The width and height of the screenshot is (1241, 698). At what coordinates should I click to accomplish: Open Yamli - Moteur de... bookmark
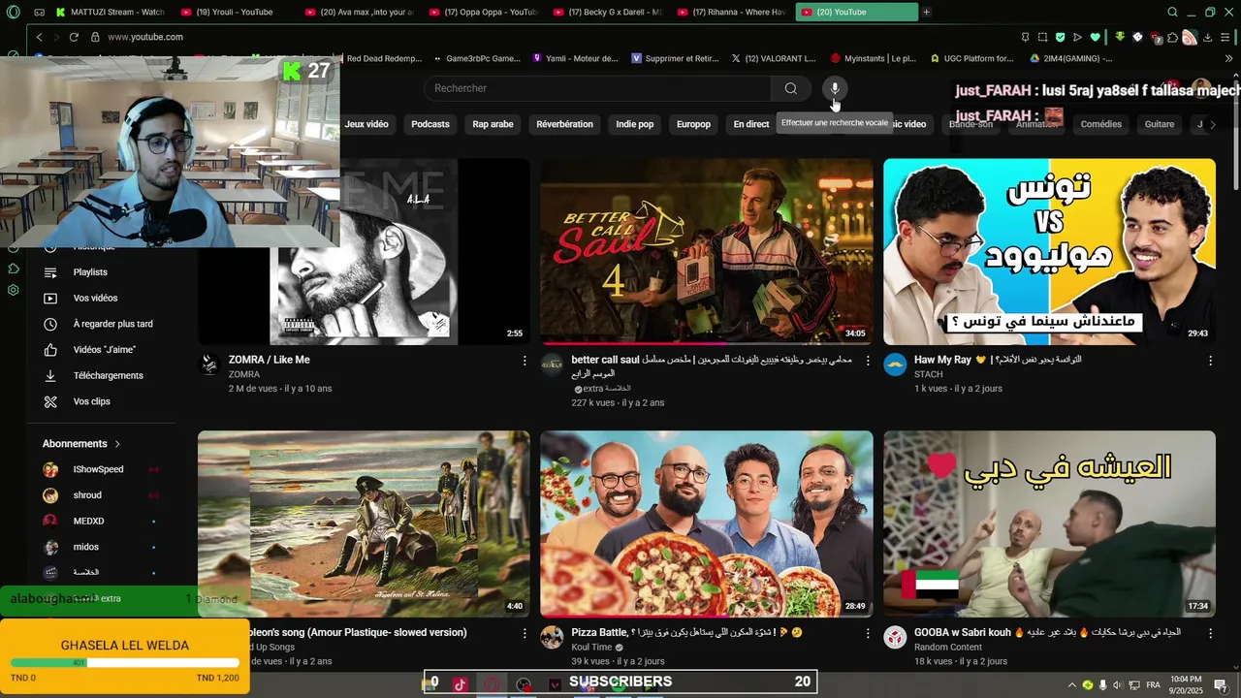pyautogui.click(x=575, y=58)
